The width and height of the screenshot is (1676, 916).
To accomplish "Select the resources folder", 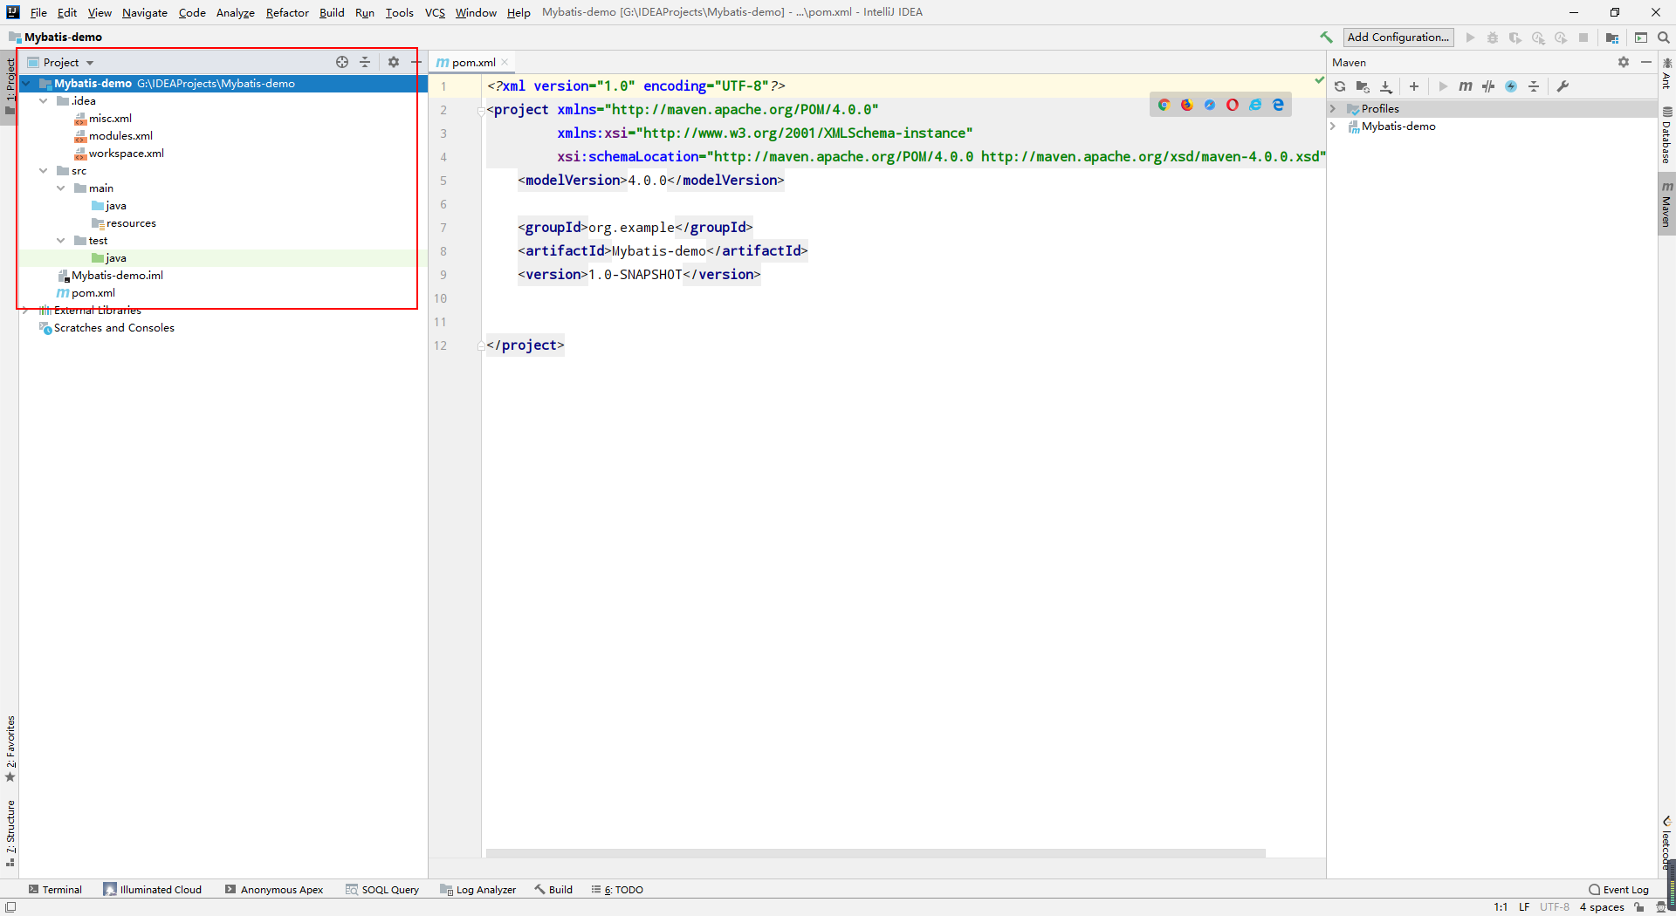I will point(131,223).
